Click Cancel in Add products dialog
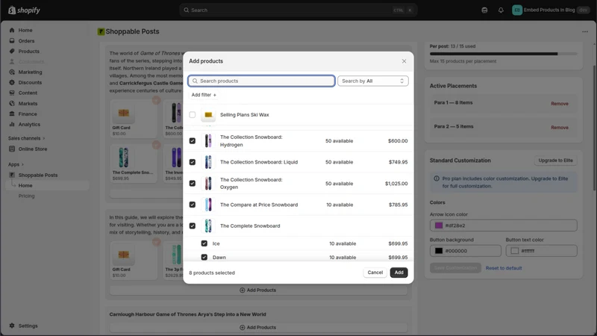The width and height of the screenshot is (597, 336). [x=375, y=273]
